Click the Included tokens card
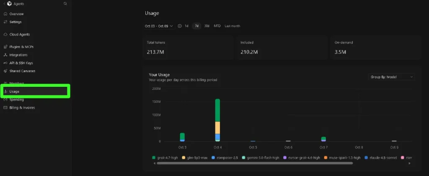Image resolution: width=429 pixels, height=176 pixels. (282, 48)
